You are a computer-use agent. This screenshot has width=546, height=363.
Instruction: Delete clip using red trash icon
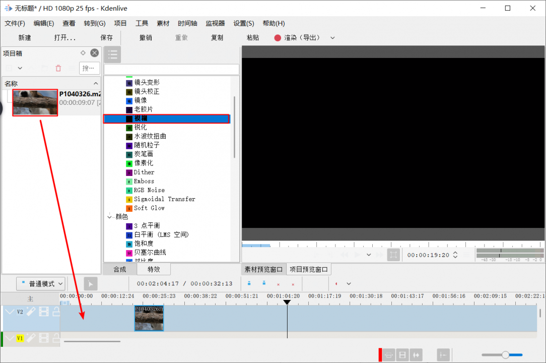[58, 68]
